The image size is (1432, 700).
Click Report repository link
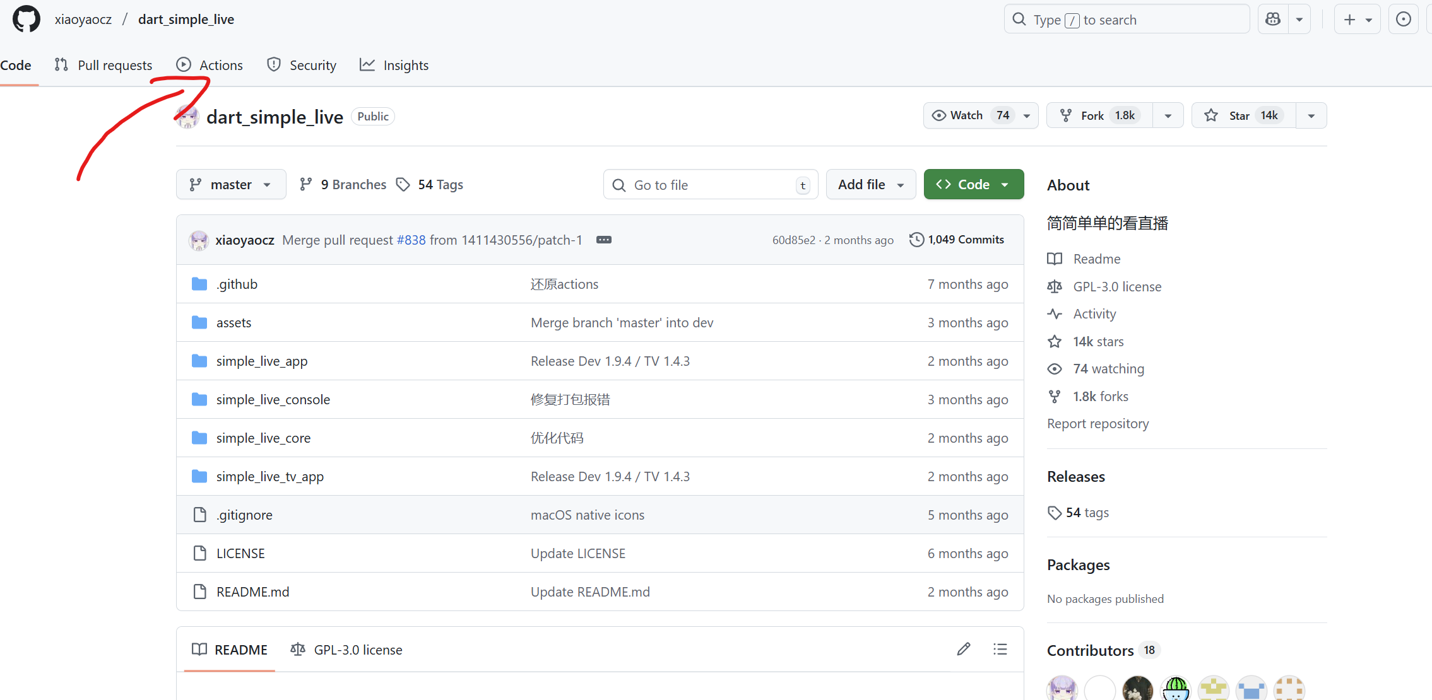(1098, 423)
